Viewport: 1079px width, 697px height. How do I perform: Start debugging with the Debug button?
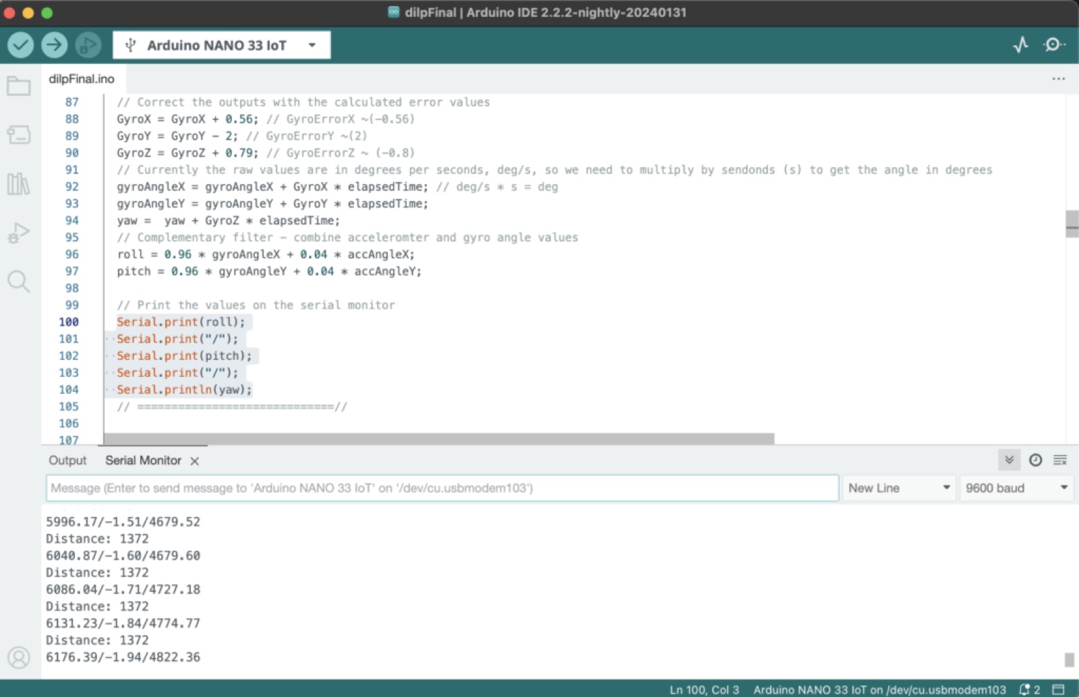click(x=88, y=45)
